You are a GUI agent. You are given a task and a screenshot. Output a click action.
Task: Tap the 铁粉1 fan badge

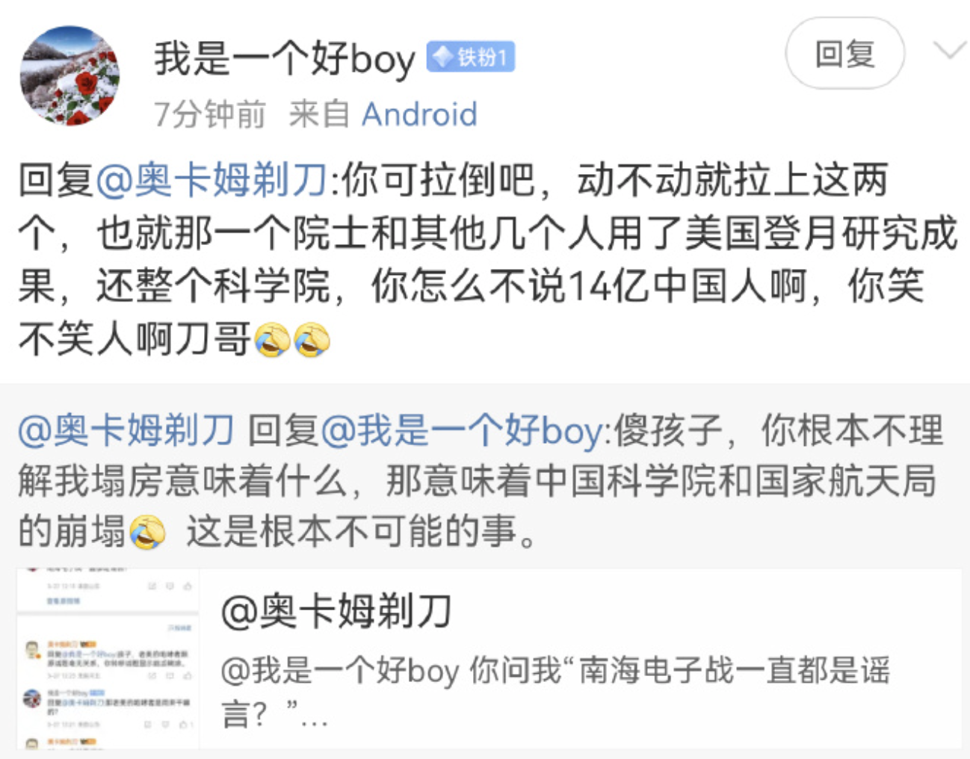pos(471,57)
